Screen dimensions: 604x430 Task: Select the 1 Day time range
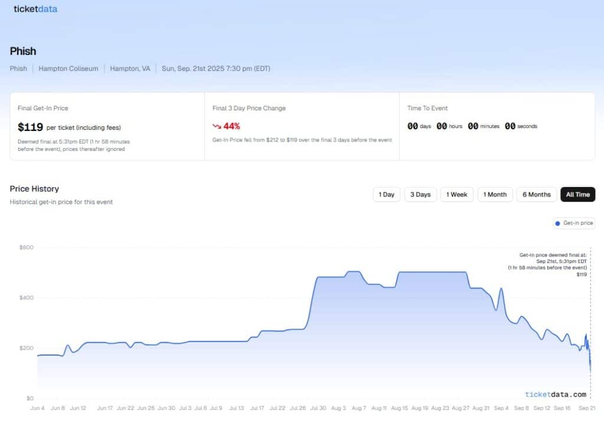tap(386, 195)
